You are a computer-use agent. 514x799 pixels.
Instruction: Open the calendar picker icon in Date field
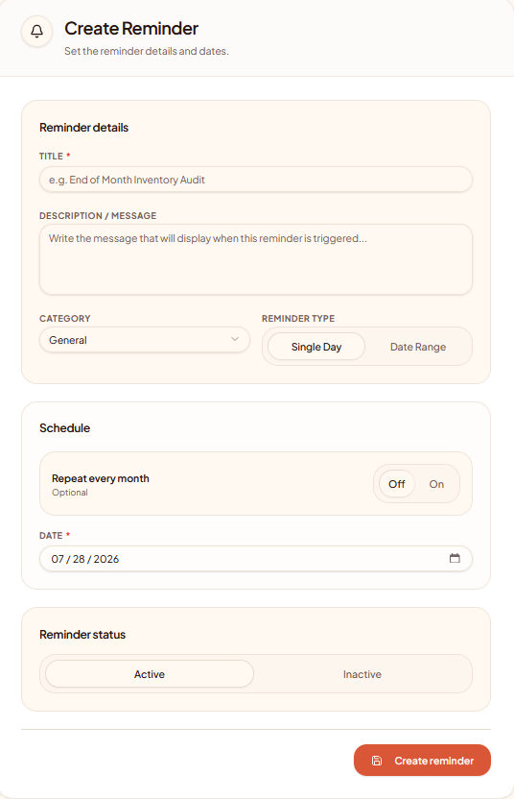click(455, 558)
